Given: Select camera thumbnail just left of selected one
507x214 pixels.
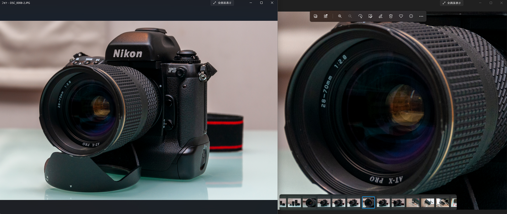Looking at the screenshot, I should [354, 202].
